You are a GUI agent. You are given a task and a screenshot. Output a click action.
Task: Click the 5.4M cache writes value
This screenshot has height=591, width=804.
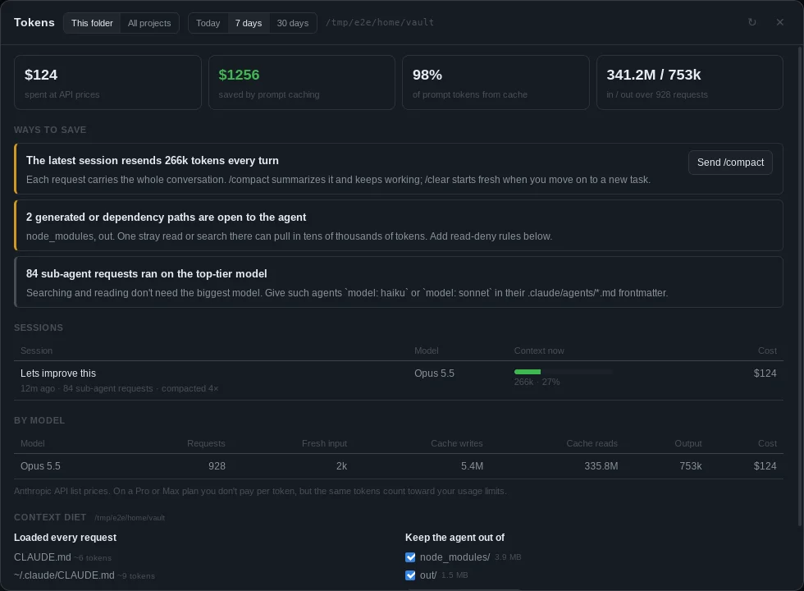[x=472, y=466]
